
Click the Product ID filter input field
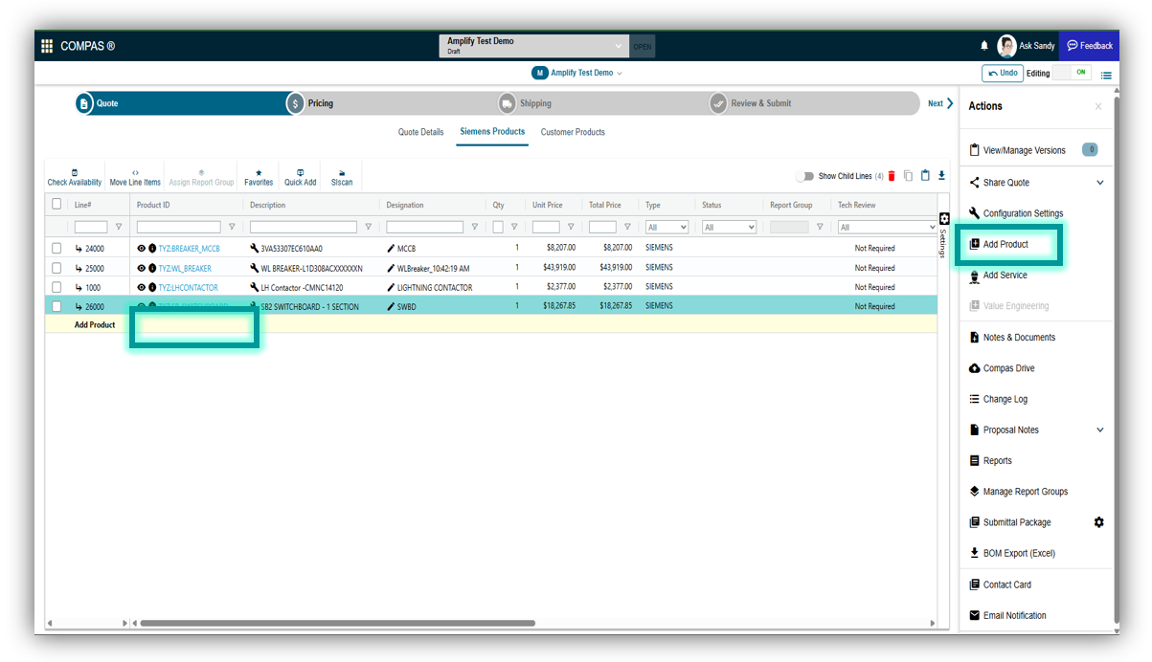coord(179,227)
